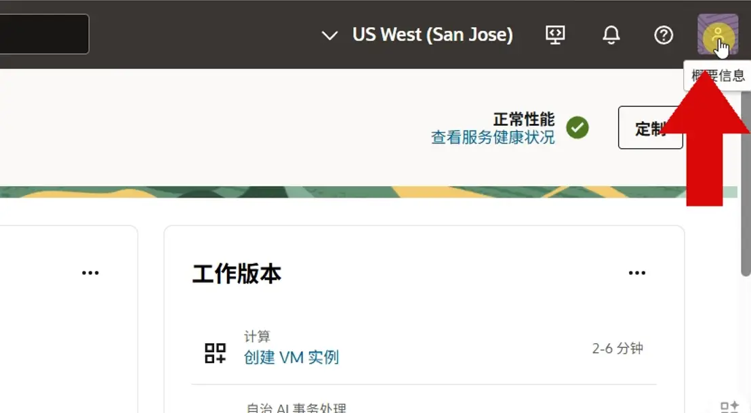Open the 工作版本 card options menu
751x413 pixels.
pyautogui.click(x=636, y=273)
